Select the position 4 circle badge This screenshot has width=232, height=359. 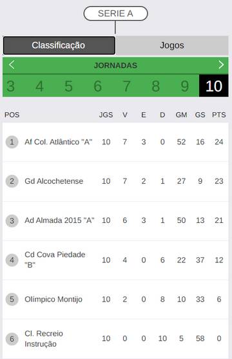(x=12, y=260)
